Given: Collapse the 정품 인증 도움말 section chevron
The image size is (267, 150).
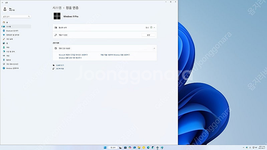Looking at the screenshot, I should pos(154,48).
